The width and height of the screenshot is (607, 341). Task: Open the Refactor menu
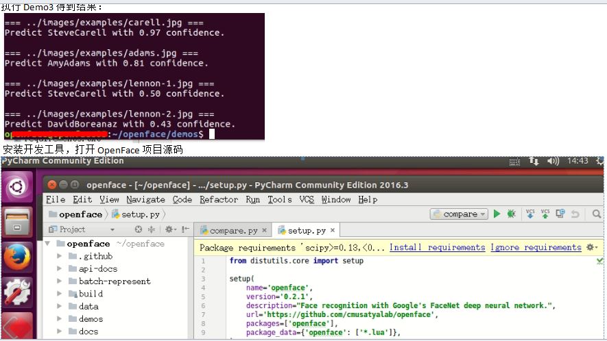(x=219, y=199)
